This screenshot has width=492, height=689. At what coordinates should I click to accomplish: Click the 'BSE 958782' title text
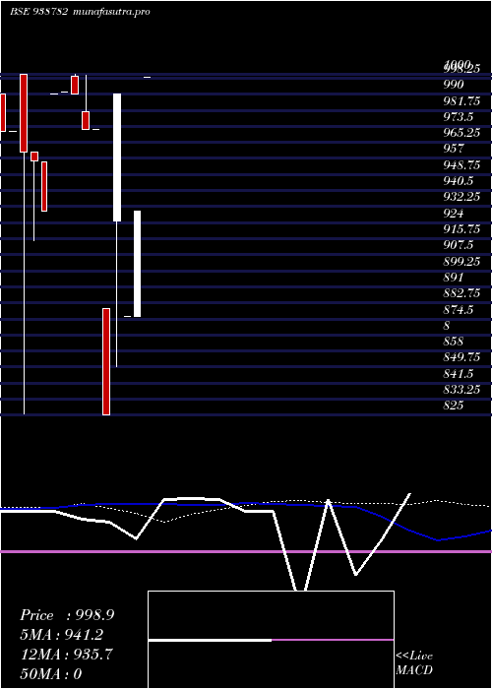tap(38, 12)
